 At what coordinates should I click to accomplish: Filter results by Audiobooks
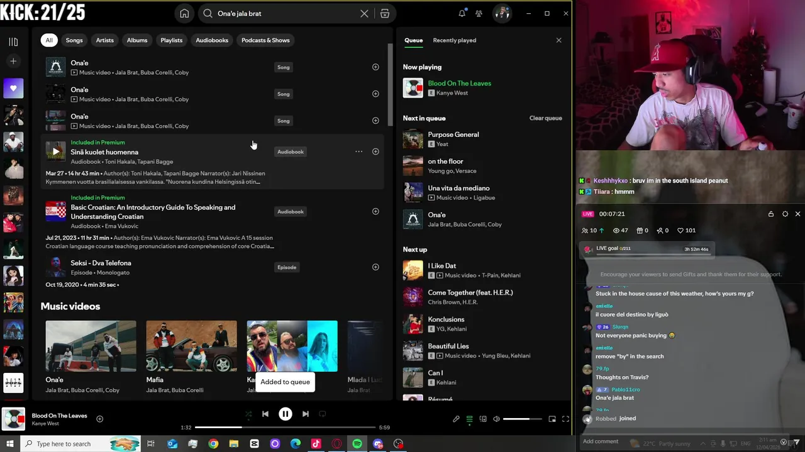point(212,40)
